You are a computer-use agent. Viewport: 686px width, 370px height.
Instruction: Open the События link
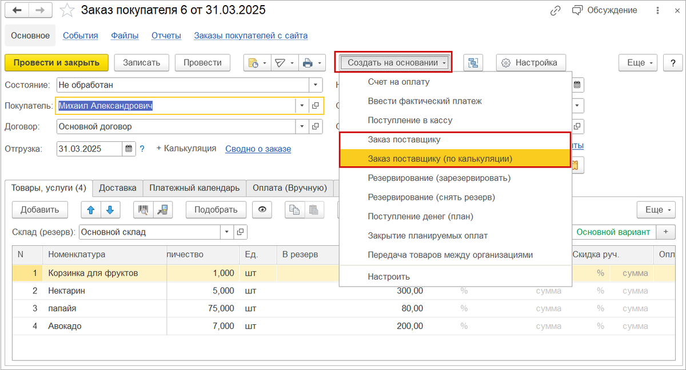point(81,35)
